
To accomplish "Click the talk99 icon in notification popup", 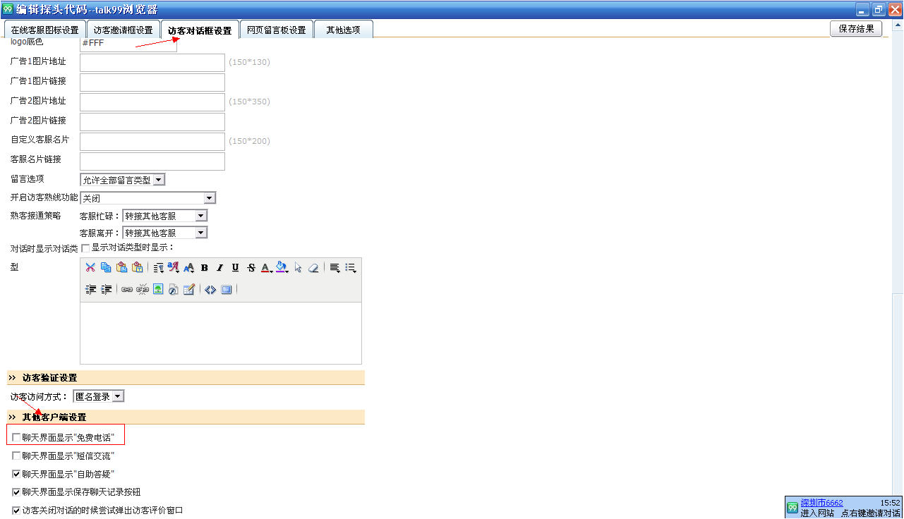I will 792,508.
